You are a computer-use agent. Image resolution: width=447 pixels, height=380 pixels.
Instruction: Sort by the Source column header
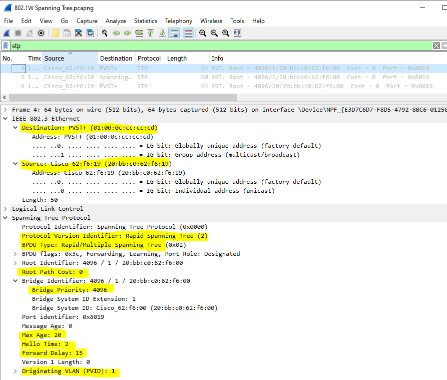click(70, 58)
